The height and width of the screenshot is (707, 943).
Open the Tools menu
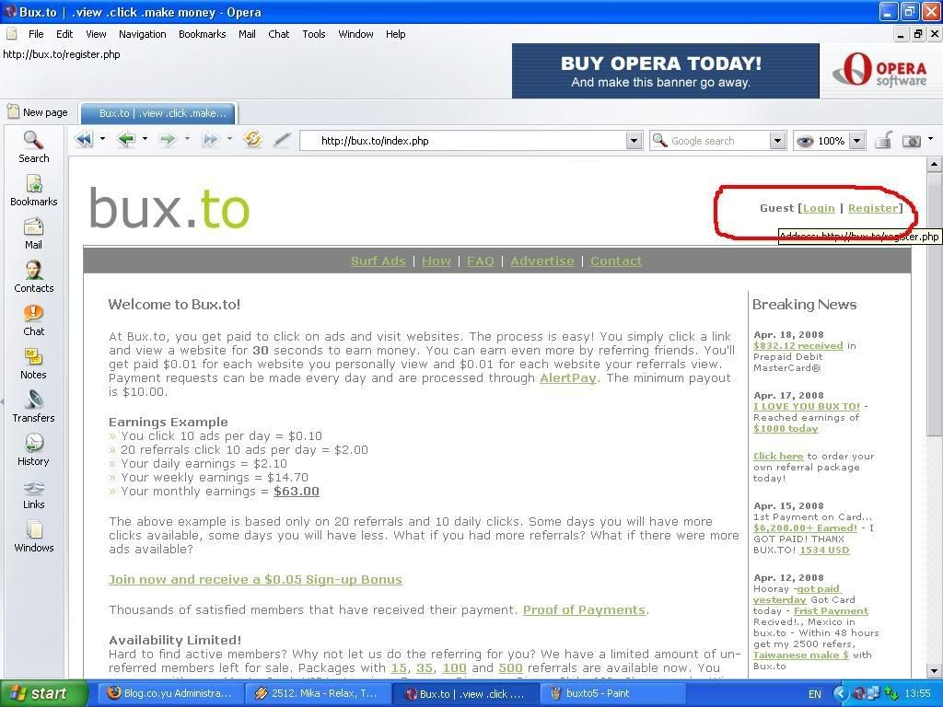coord(314,34)
